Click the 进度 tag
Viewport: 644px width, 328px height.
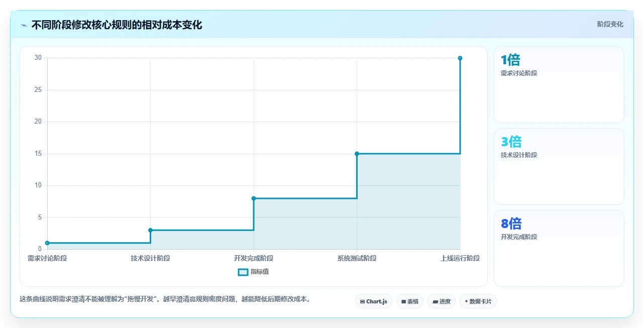442,301
